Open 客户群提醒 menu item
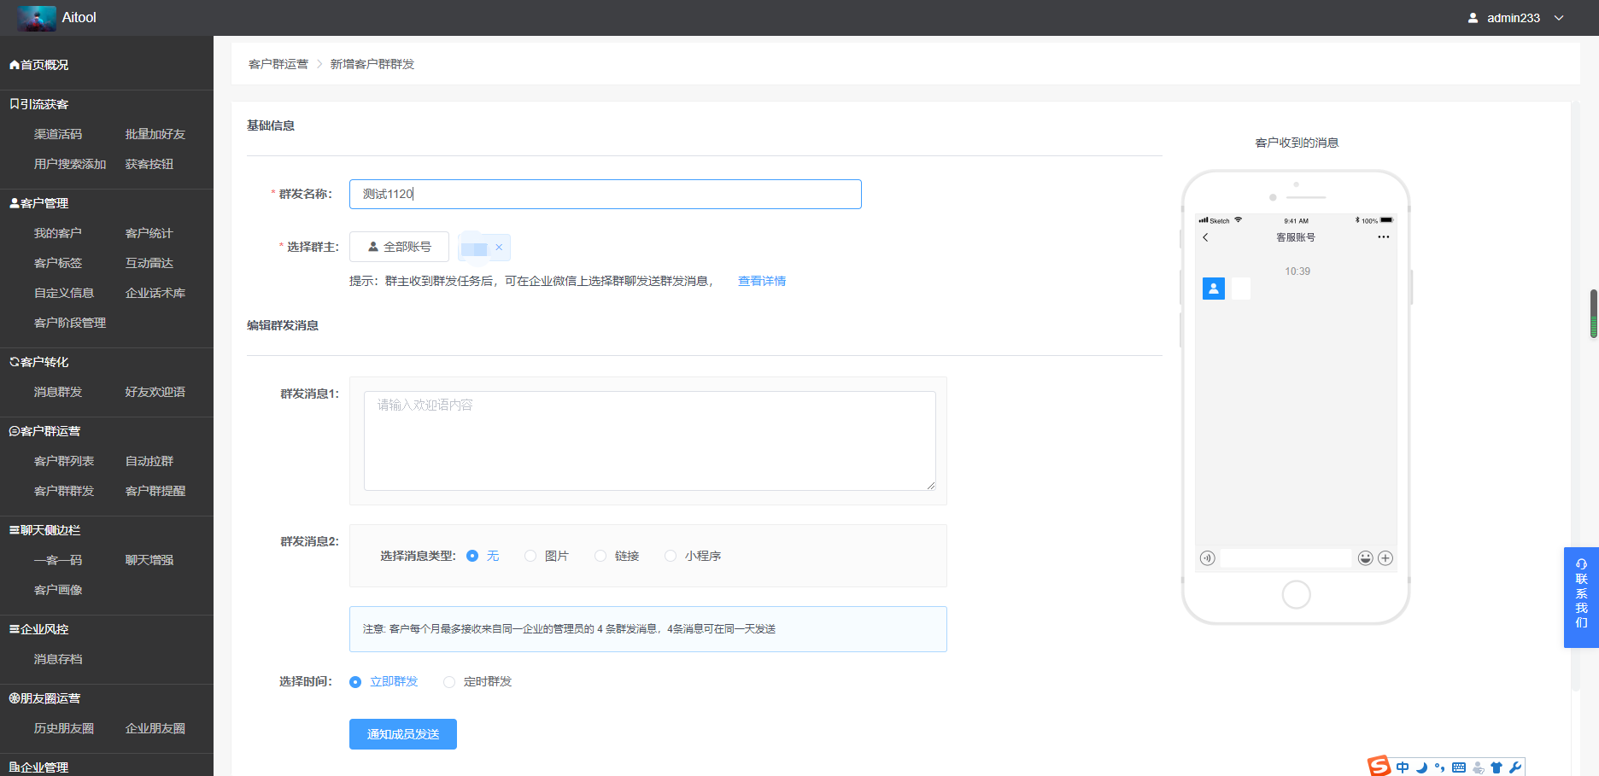The image size is (1599, 776). (x=155, y=491)
